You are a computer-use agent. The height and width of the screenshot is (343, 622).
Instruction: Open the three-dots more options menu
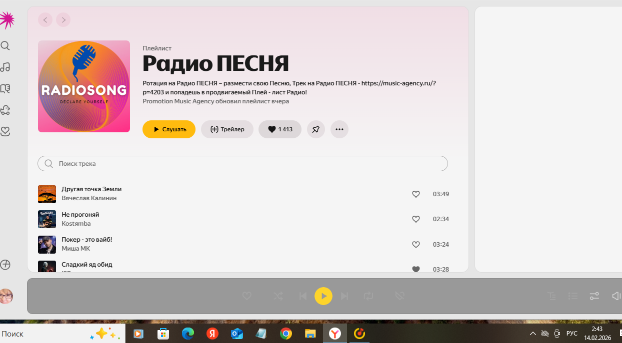339,129
